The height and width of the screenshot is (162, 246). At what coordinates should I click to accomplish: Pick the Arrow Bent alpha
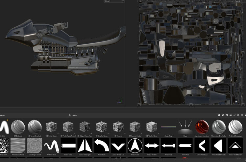click(101, 146)
